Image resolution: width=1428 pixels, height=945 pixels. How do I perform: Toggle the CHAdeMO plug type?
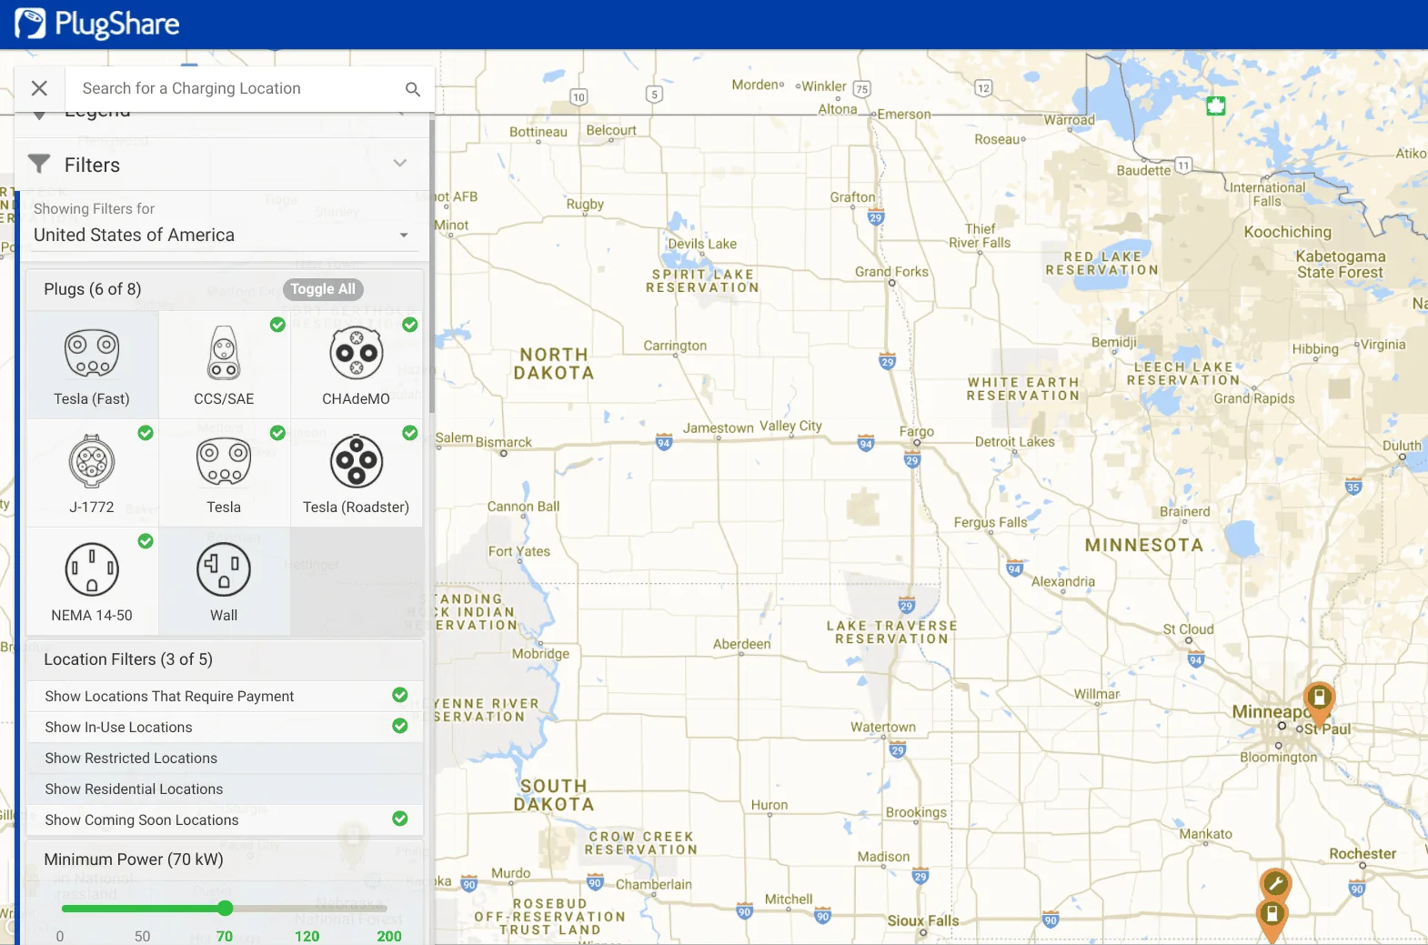pos(357,366)
